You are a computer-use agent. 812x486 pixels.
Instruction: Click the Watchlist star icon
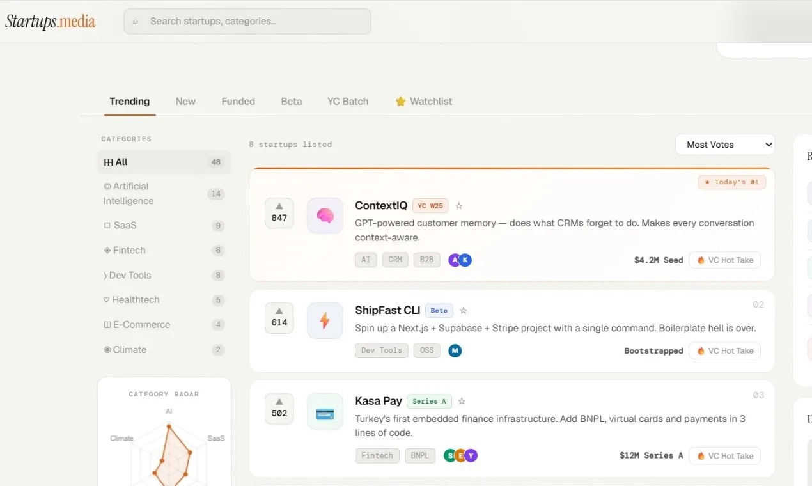coord(400,102)
